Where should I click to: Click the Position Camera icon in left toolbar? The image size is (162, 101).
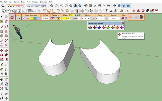point(2,94)
